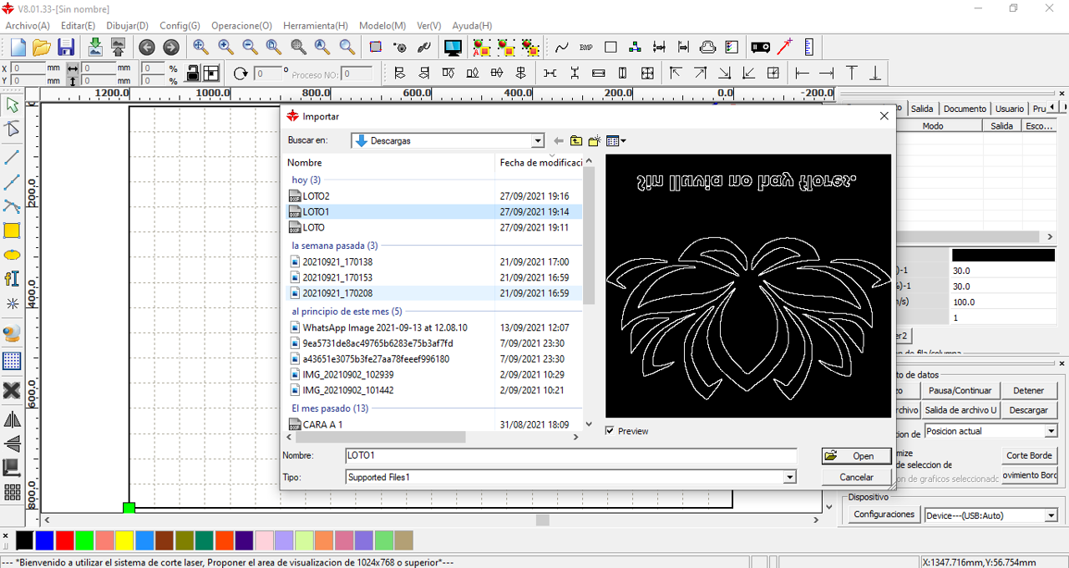
Task: Open the Device USB Auto dropdown
Action: tap(1051, 515)
